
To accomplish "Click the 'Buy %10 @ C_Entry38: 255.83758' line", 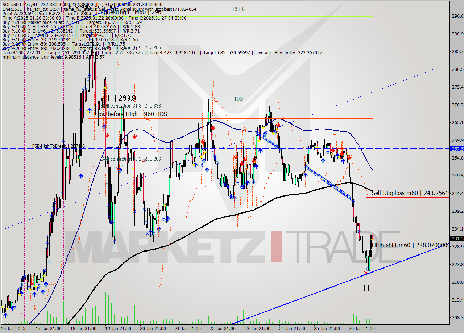I will pyautogui.click(x=71, y=26).
